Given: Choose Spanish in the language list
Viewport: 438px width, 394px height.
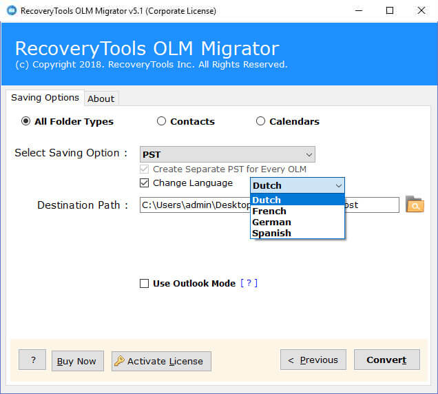Looking at the screenshot, I should pyautogui.click(x=298, y=233).
